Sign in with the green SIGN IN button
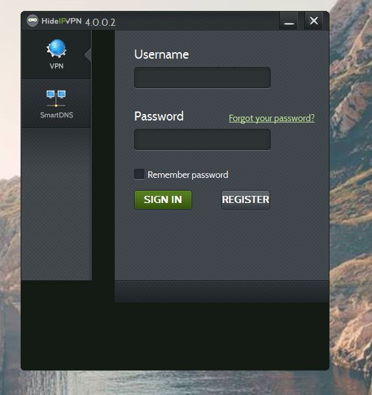The image size is (372, 395). 163,200
